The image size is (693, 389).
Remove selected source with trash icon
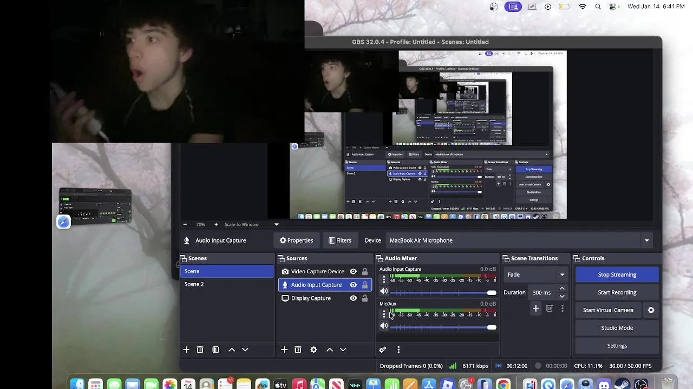click(298, 350)
